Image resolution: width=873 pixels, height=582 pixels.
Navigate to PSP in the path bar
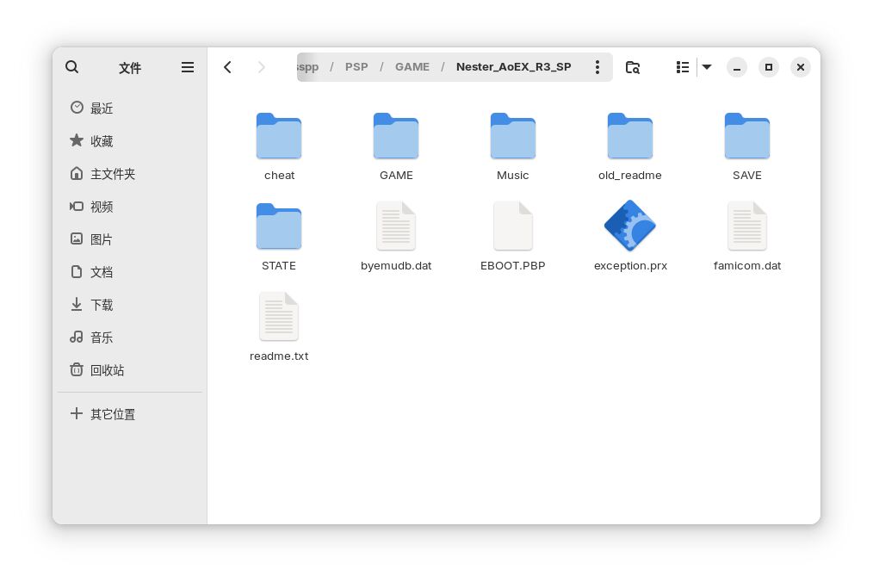[x=356, y=67]
